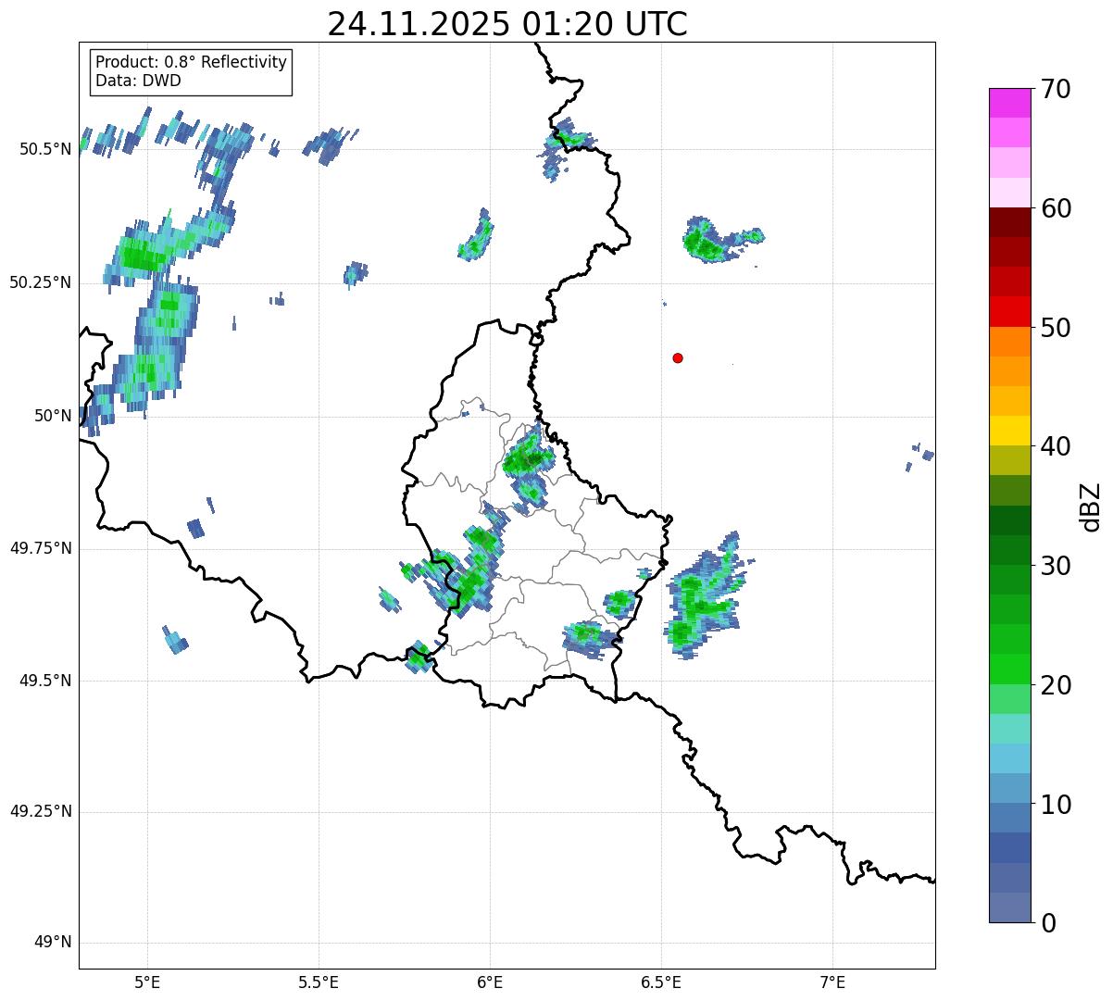Image resolution: width=1113 pixels, height=1001 pixels.
Task: Pick the bright magenta colorbar segment at top
Action: tap(1010, 103)
